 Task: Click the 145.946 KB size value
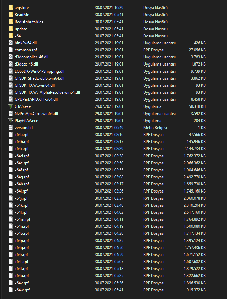(x=196, y=142)
